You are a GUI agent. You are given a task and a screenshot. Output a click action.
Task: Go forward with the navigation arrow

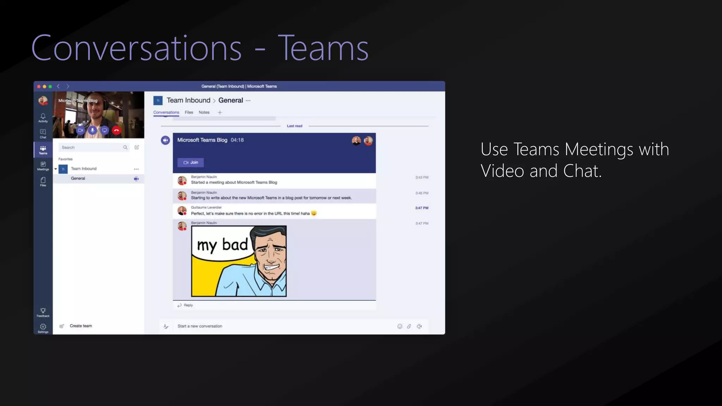[68, 86]
